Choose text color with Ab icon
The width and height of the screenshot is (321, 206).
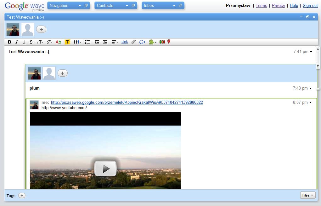tap(58, 42)
